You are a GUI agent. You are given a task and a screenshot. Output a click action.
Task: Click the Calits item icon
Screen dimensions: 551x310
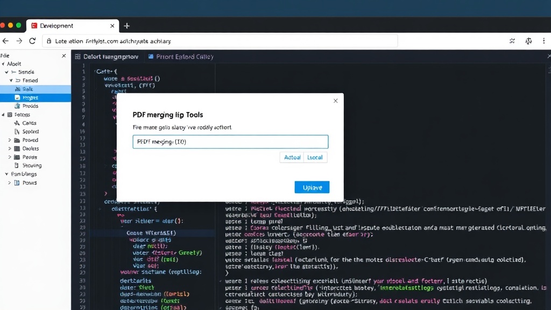tap(17, 123)
